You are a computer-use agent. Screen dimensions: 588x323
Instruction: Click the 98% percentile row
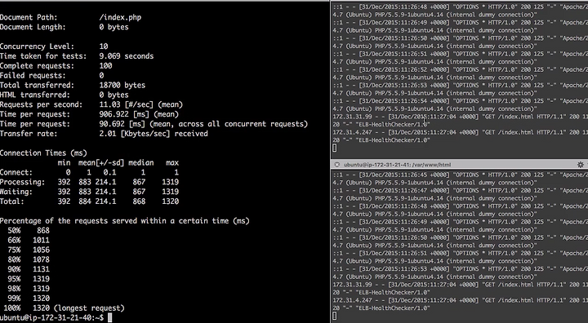(29, 289)
